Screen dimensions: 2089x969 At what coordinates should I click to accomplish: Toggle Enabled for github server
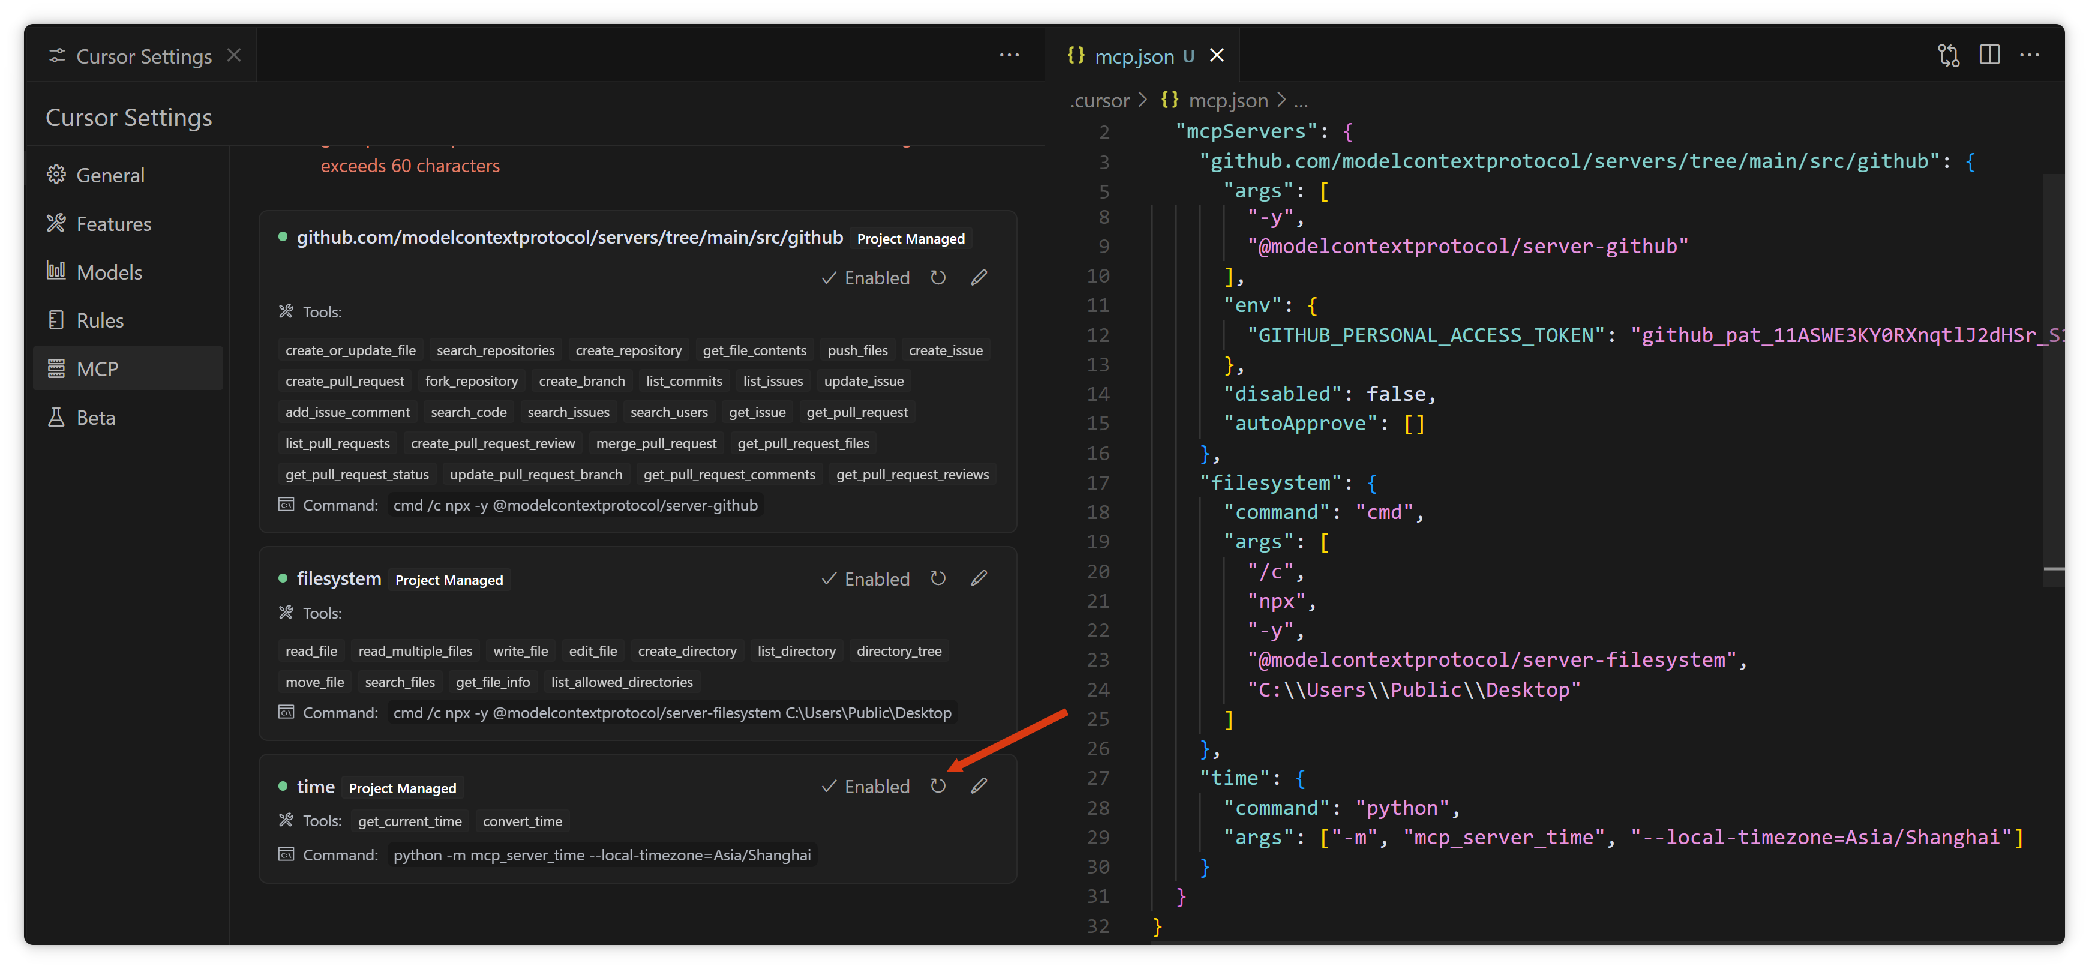(865, 278)
